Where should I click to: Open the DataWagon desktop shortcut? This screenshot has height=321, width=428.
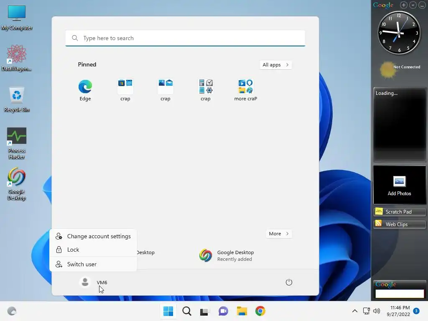[17, 58]
